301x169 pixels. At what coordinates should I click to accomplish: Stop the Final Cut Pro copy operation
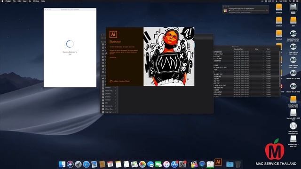click(267, 10)
